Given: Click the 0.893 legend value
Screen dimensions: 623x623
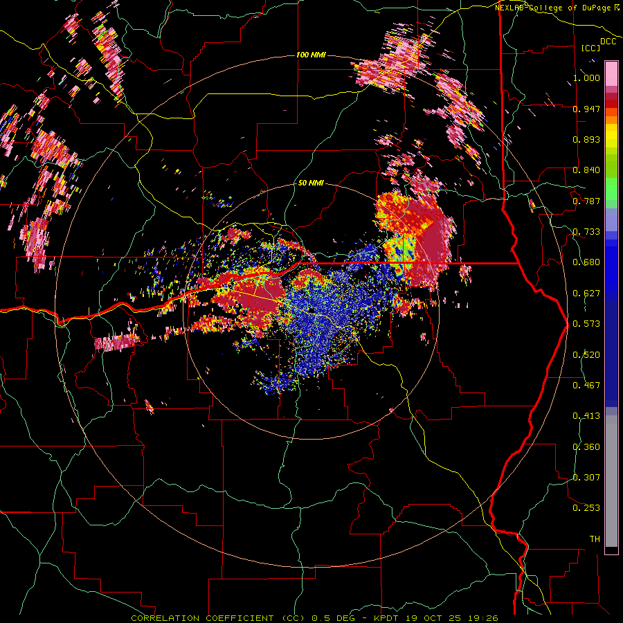Looking at the screenshot, I should tap(586, 139).
